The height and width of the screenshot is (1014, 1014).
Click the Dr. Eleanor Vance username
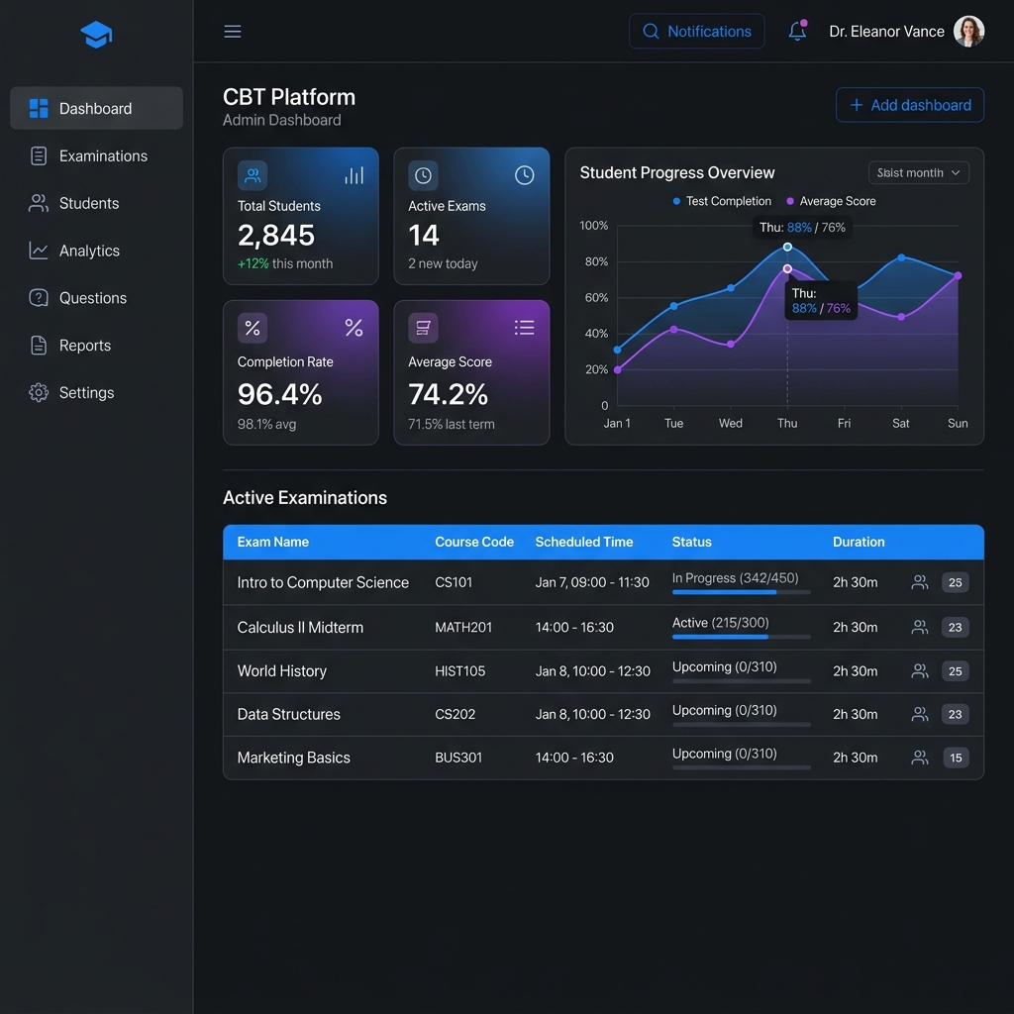click(x=886, y=31)
